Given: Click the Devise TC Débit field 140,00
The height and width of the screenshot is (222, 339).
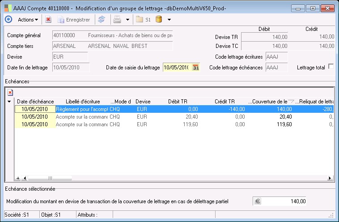Looking at the screenshot, I should [x=265, y=46].
